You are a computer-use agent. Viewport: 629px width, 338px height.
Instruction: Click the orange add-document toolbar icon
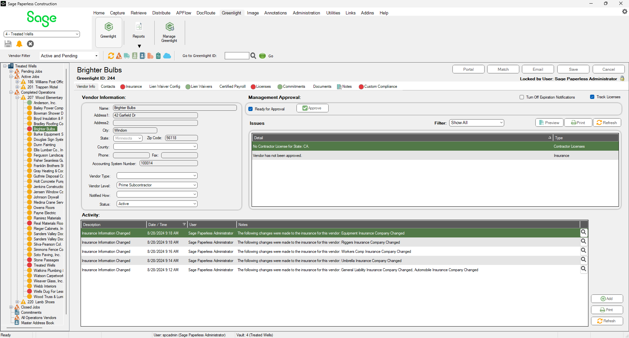pos(150,56)
